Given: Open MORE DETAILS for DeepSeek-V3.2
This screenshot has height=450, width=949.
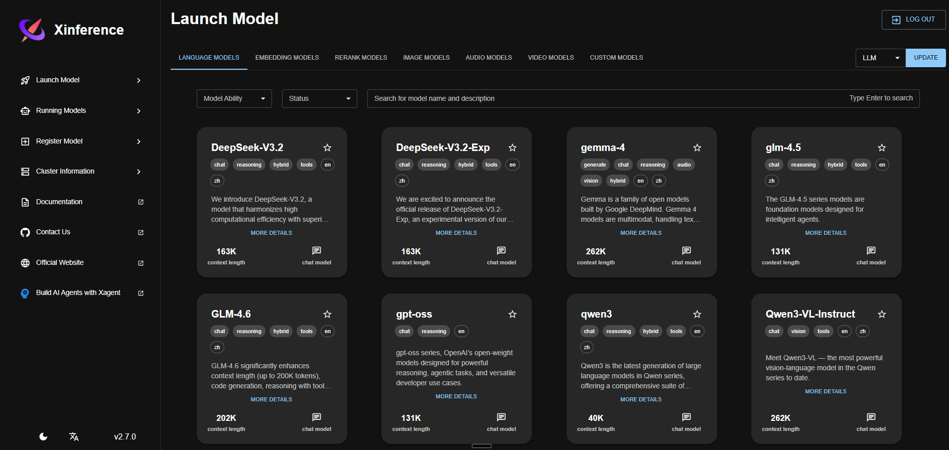Looking at the screenshot, I should click(272, 233).
